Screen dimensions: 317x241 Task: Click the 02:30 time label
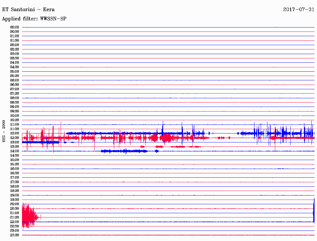click(15, 49)
